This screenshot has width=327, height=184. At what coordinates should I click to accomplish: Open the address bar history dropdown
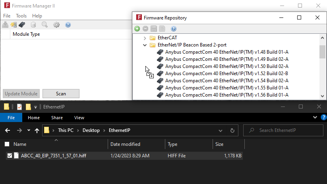[221, 131]
